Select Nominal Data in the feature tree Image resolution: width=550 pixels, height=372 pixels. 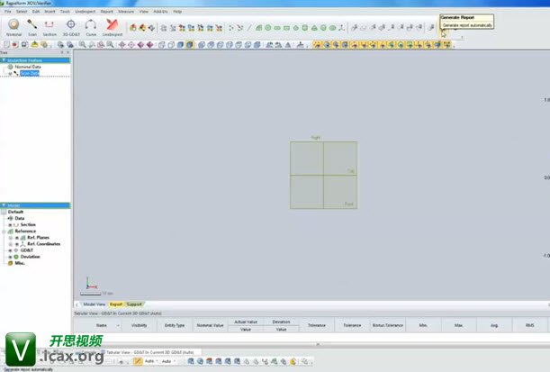(28, 67)
